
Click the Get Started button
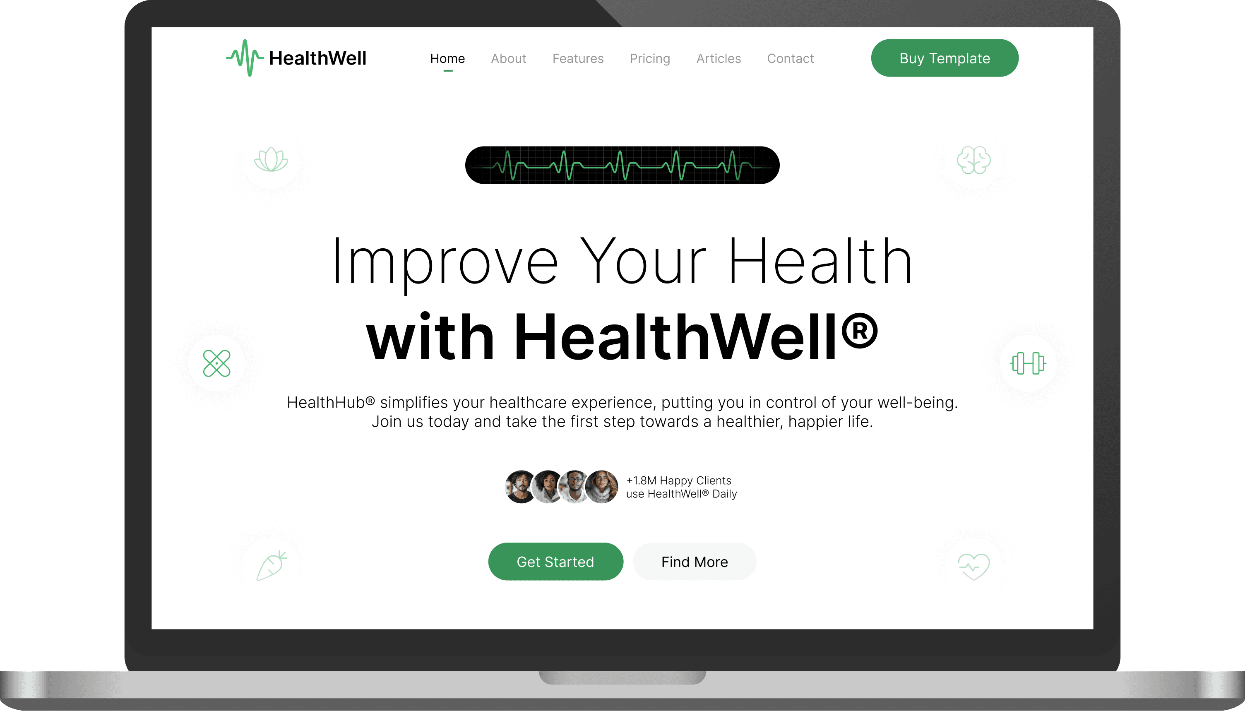[555, 562]
